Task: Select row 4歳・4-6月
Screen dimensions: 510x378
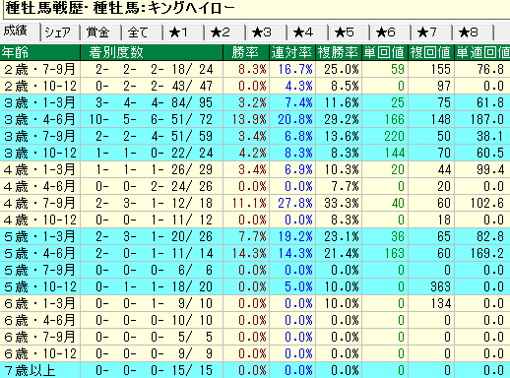Action: (x=255, y=186)
